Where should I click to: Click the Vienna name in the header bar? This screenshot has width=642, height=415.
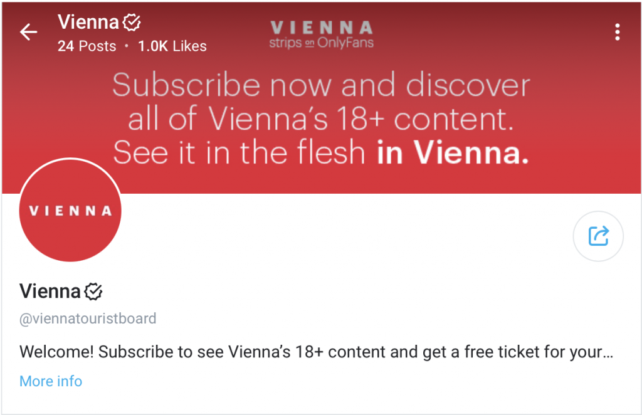[88, 22]
